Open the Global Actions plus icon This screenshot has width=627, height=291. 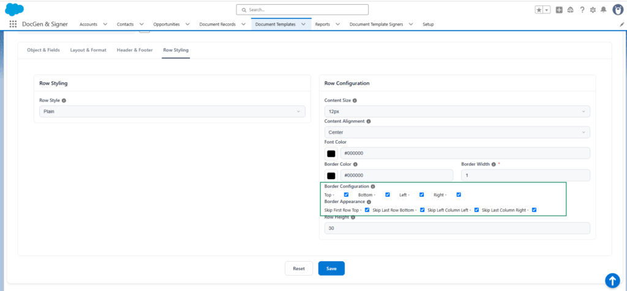click(x=560, y=10)
